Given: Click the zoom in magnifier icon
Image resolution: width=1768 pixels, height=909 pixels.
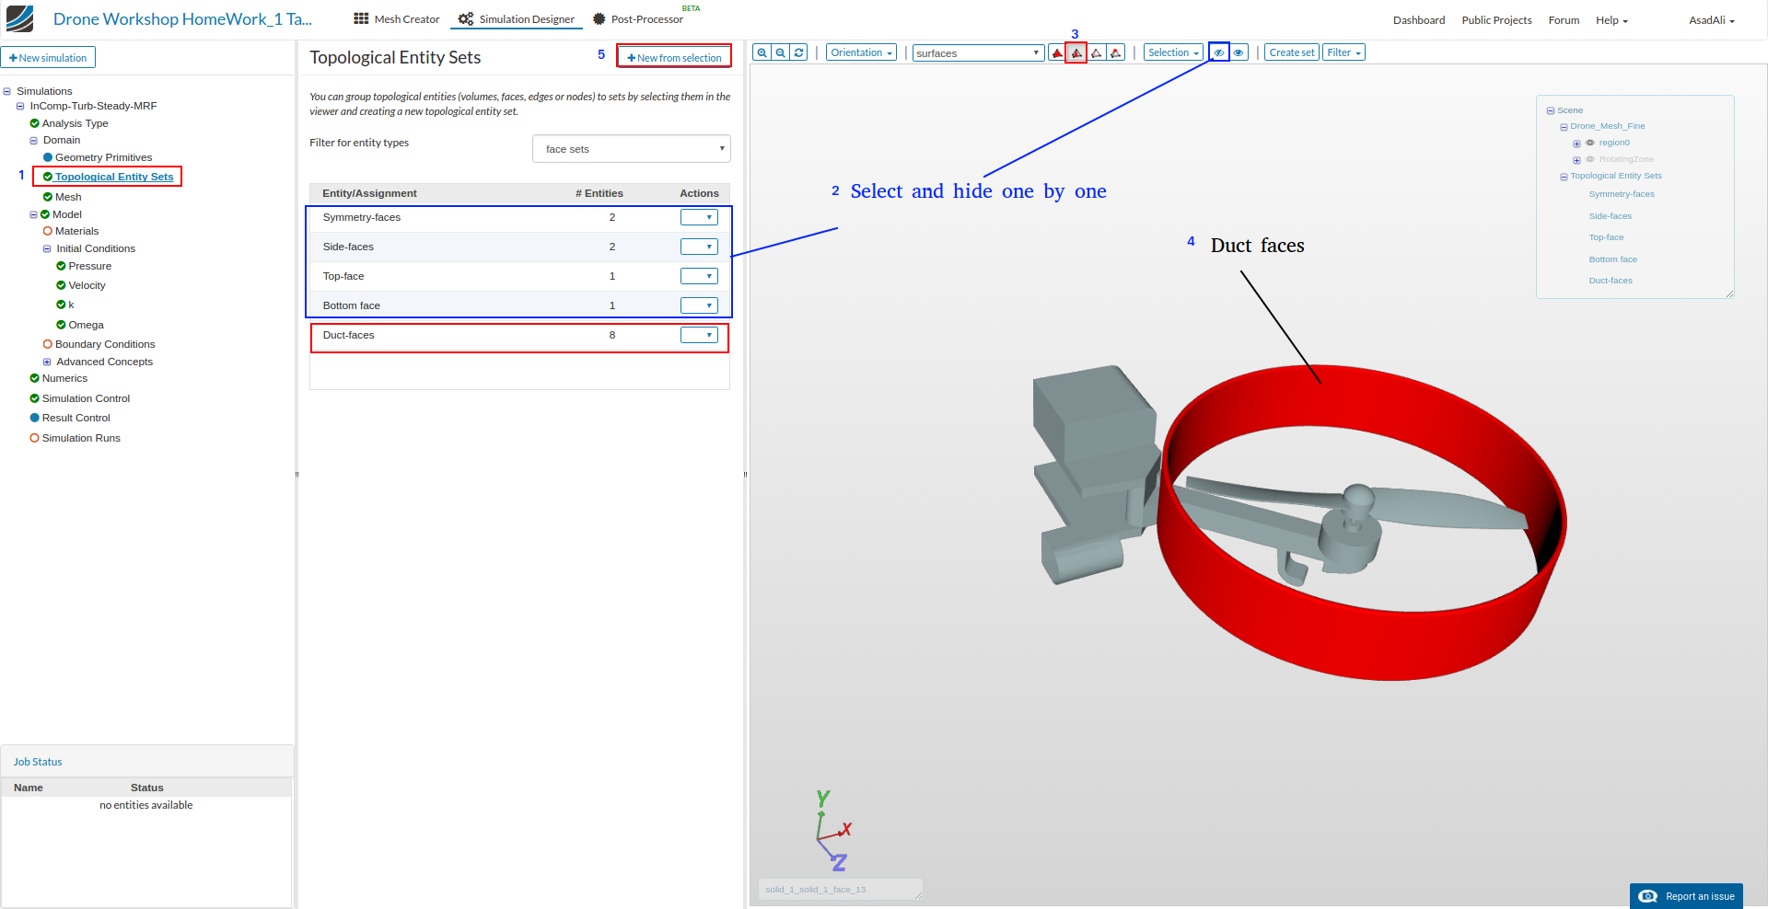Looking at the screenshot, I should (762, 52).
